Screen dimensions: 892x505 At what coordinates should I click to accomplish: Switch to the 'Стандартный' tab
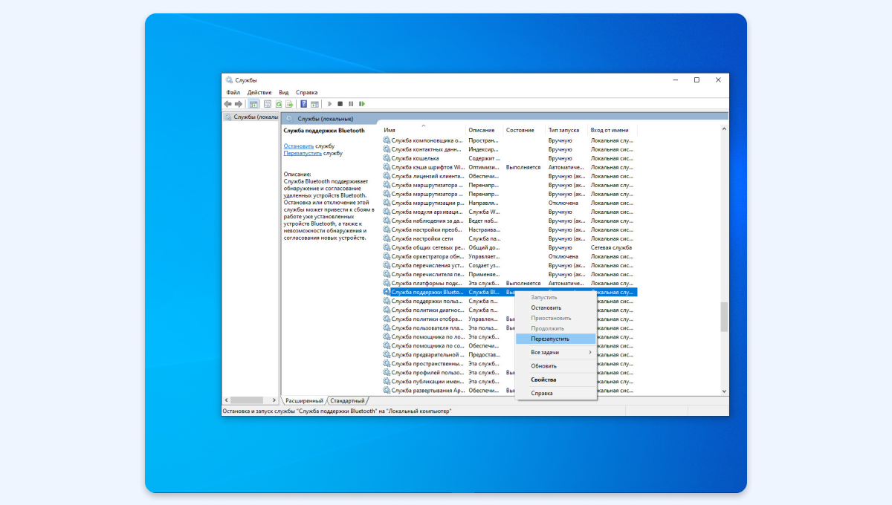tap(347, 400)
